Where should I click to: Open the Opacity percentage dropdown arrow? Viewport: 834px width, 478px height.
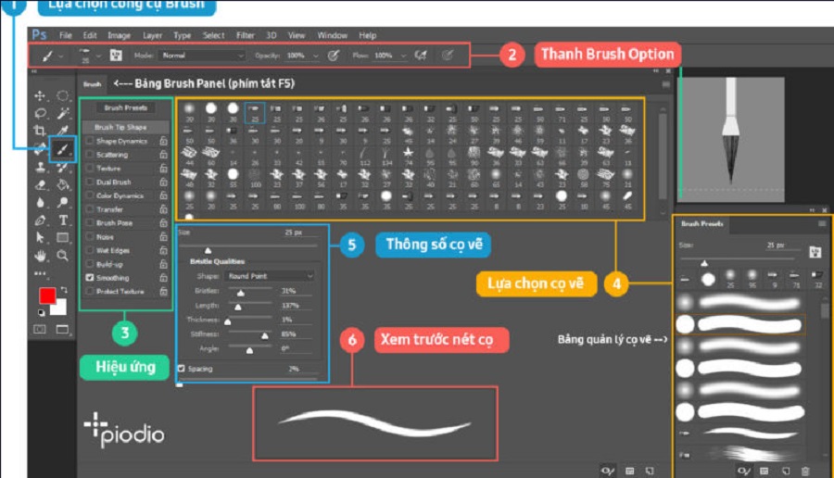[315, 56]
